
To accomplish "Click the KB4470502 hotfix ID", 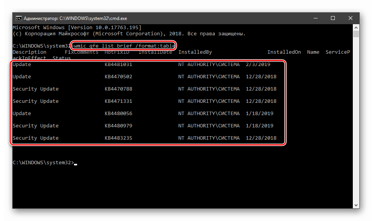I will 119,77.
